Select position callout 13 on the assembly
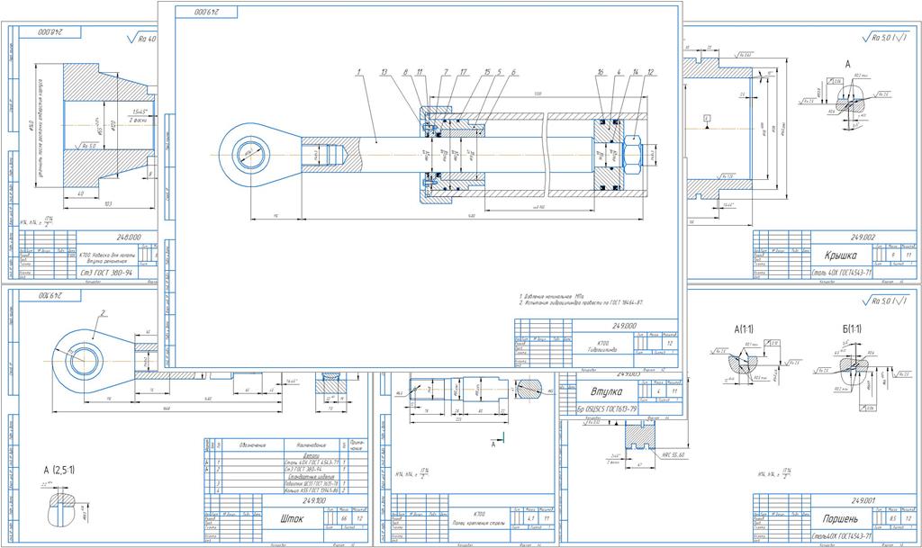Viewport: 922px width, 548px height. coord(384,72)
